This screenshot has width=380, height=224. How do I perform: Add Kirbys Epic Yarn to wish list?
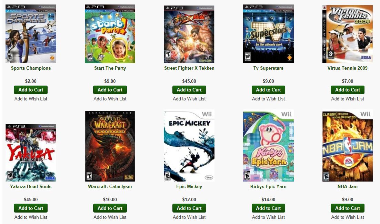coord(268,217)
